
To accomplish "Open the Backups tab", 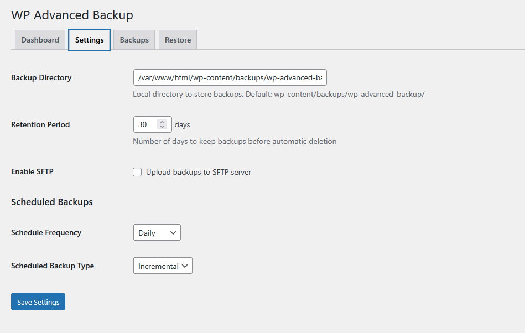I will [x=134, y=40].
